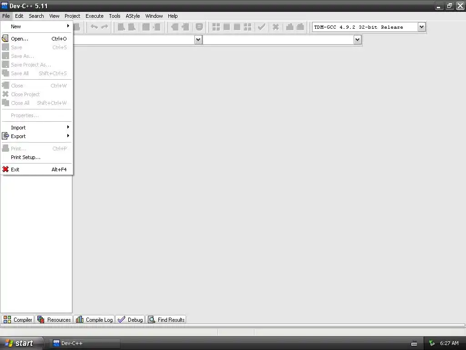Open the Help menu
The height and width of the screenshot is (350, 466).
tap(172, 16)
